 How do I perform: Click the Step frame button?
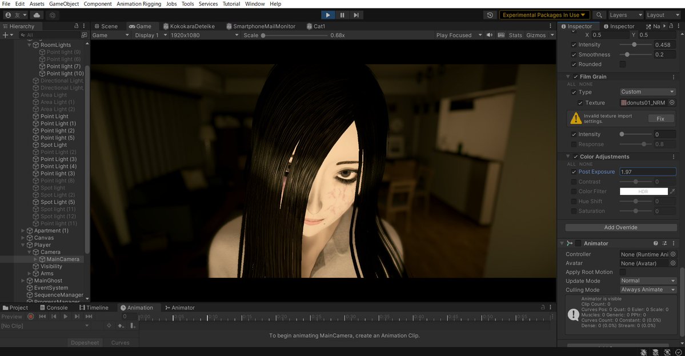click(356, 15)
